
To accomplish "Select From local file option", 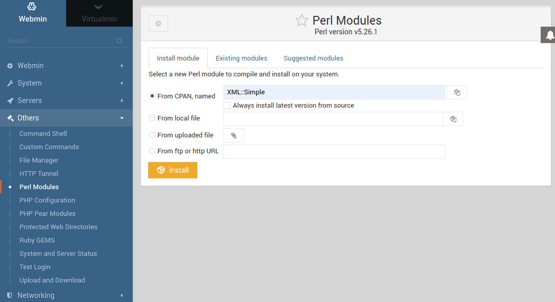I will 152,118.
